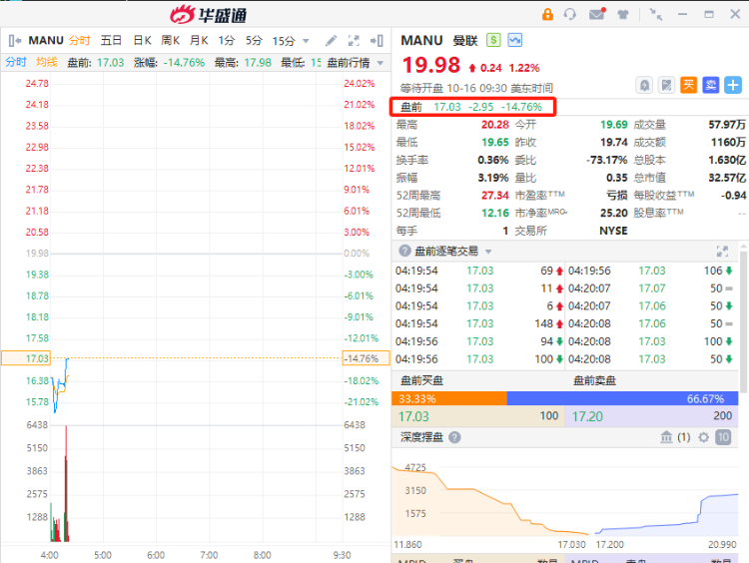Switch to 5分 chart tab
The width and height of the screenshot is (749, 563).
[254, 41]
